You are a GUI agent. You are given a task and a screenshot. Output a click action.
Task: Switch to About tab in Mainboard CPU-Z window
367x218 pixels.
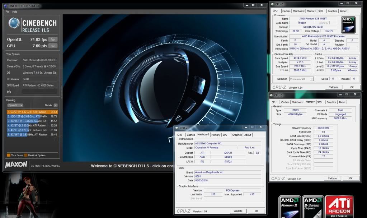[248, 135]
